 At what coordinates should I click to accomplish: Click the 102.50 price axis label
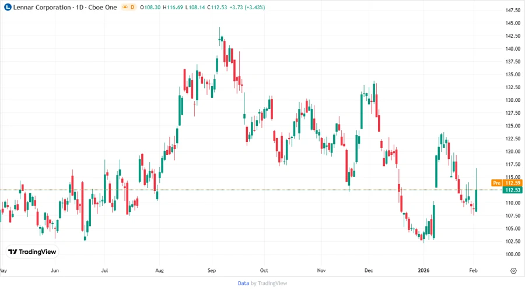(x=513, y=241)
